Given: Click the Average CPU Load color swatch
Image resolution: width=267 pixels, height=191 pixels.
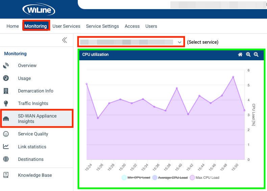Looking at the screenshot, I should 155,178.
